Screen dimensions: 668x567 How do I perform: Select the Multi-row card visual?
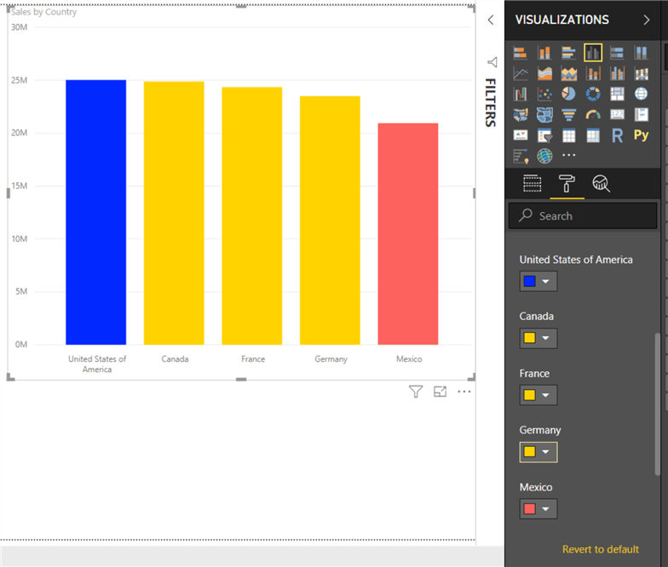(641, 114)
